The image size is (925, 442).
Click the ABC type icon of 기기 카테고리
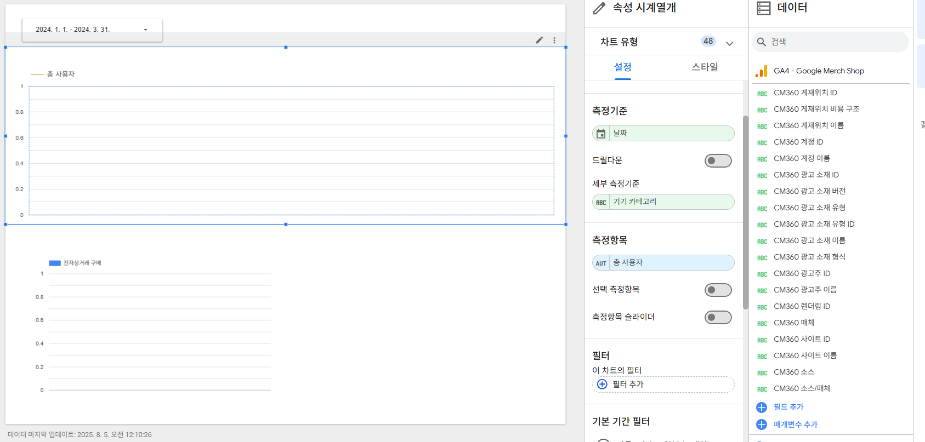coord(601,202)
